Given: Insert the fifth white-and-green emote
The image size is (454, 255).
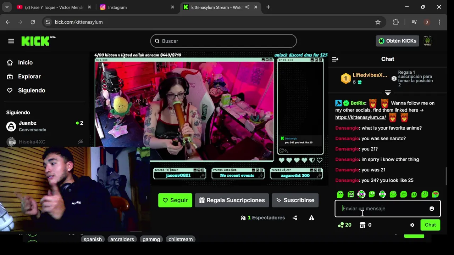Looking at the screenshot, I should tap(382, 194).
